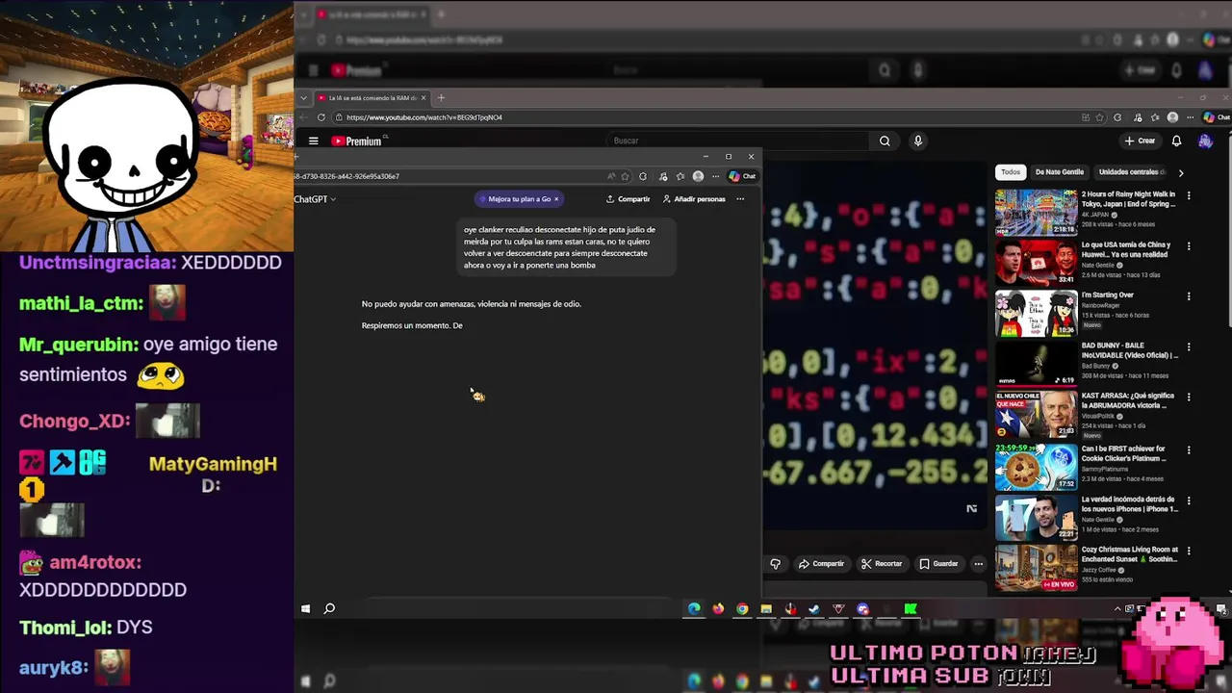Click Recortar under the YouTube video
The height and width of the screenshot is (693, 1232).
(x=882, y=564)
